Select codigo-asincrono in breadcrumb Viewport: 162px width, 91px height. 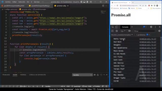(11, 9)
